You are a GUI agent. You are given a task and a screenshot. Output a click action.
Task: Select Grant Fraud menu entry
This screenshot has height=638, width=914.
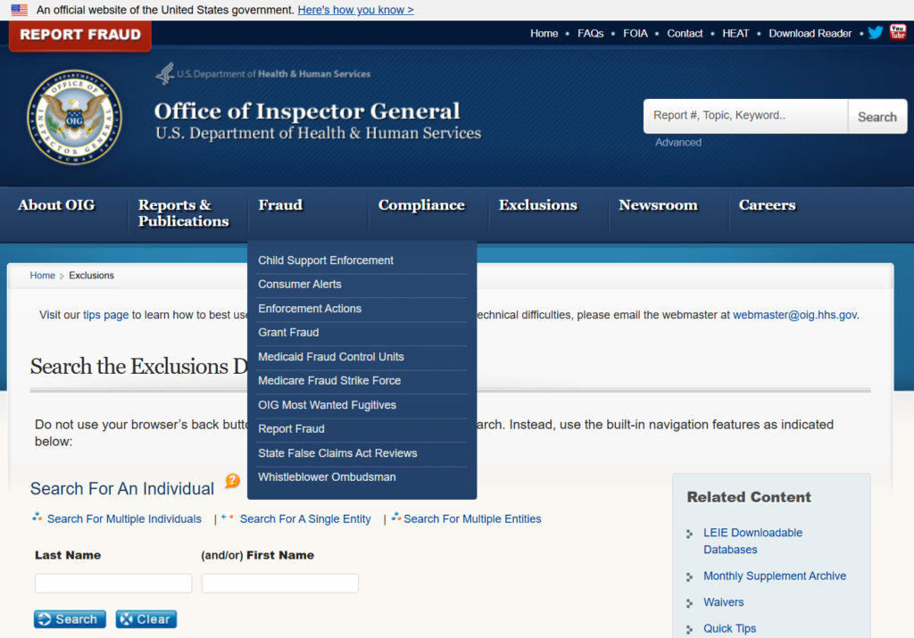coord(288,333)
